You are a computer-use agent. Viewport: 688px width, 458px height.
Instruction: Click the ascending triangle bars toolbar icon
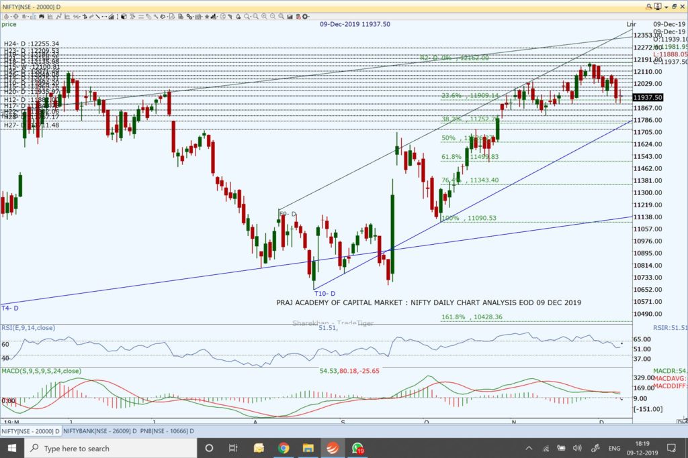(x=111, y=17)
